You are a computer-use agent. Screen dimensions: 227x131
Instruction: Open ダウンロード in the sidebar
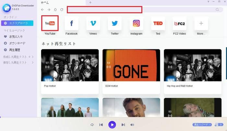17,43
